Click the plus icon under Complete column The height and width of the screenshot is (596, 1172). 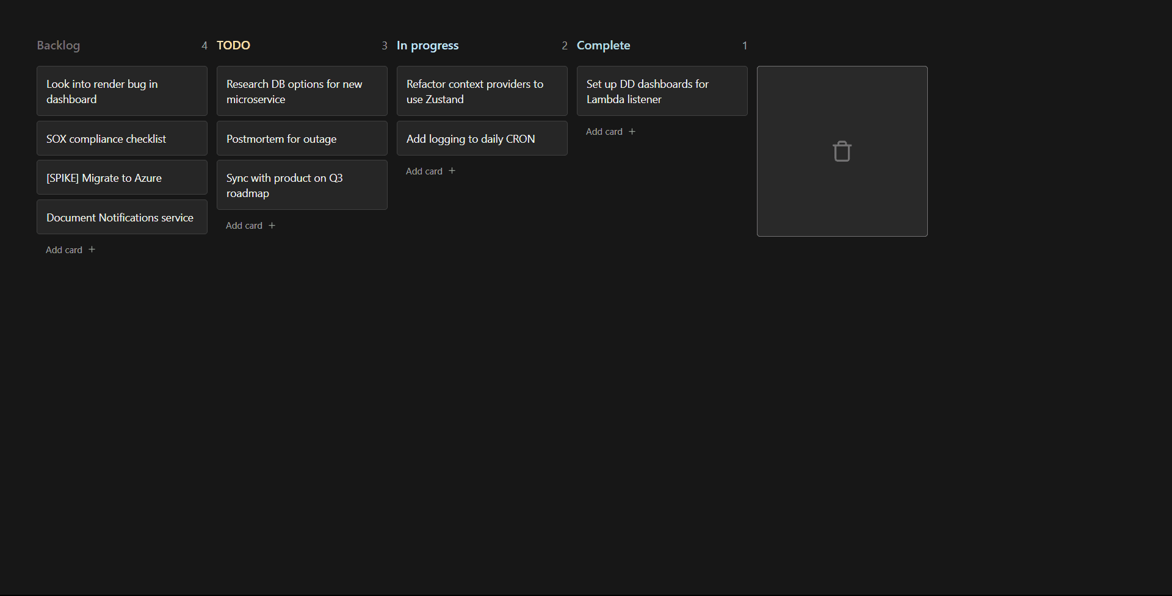[632, 132]
